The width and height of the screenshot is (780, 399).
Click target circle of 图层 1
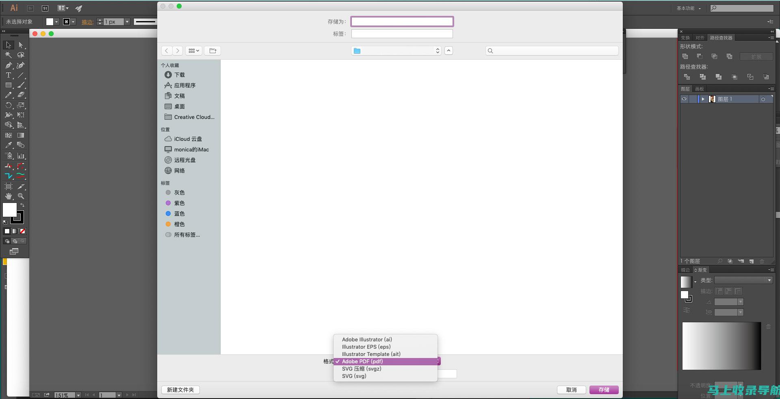point(763,99)
